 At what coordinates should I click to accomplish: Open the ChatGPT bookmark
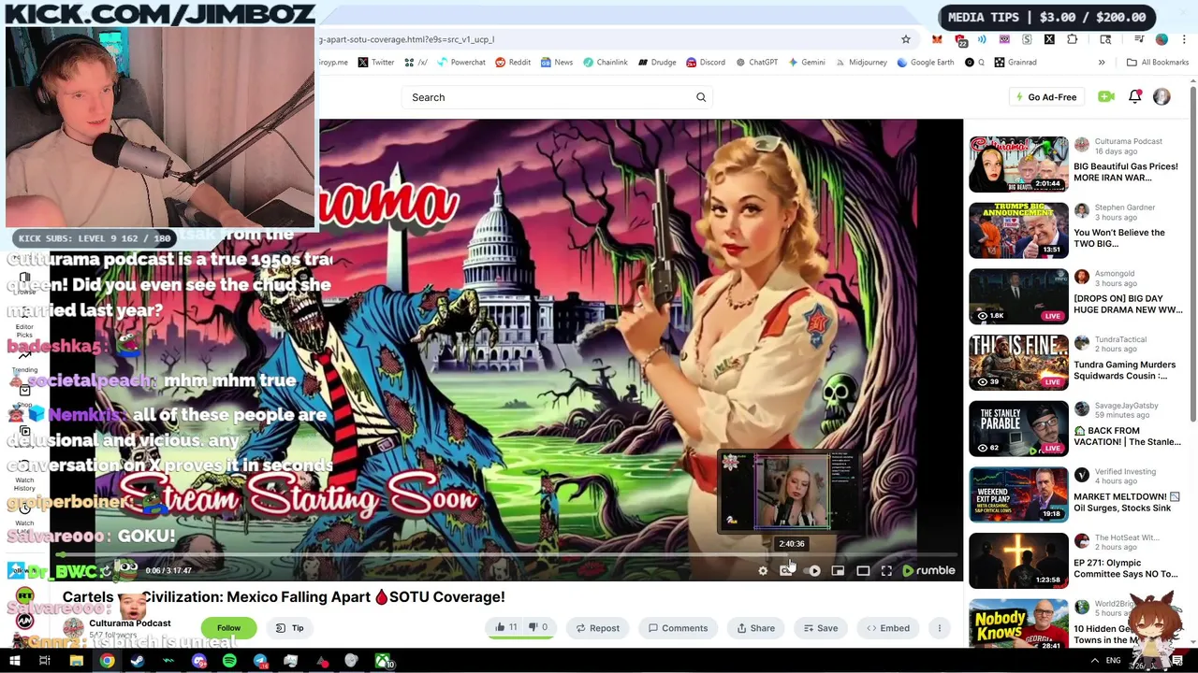(x=756, y=63)
